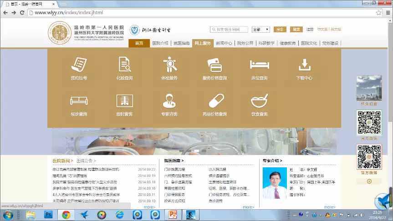Select the 首页 navigation tab
The height and width of the screenshot is (221, 393).
(x=139, y=43)
